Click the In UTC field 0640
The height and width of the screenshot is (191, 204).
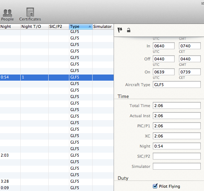(164, 46)
